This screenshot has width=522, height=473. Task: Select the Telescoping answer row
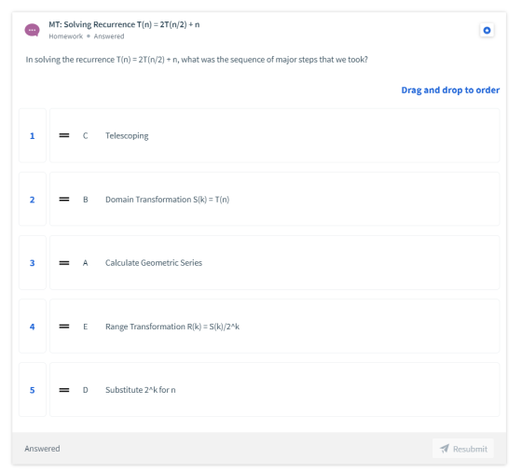click(275, 135)
